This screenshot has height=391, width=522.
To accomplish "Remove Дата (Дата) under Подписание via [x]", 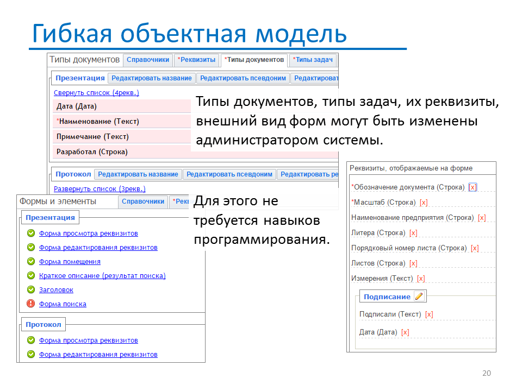I will [405, 332].
